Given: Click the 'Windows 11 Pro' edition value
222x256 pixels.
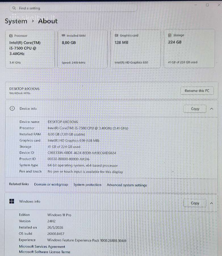Looking at the screenshot, I should click(x=59, y=215).
